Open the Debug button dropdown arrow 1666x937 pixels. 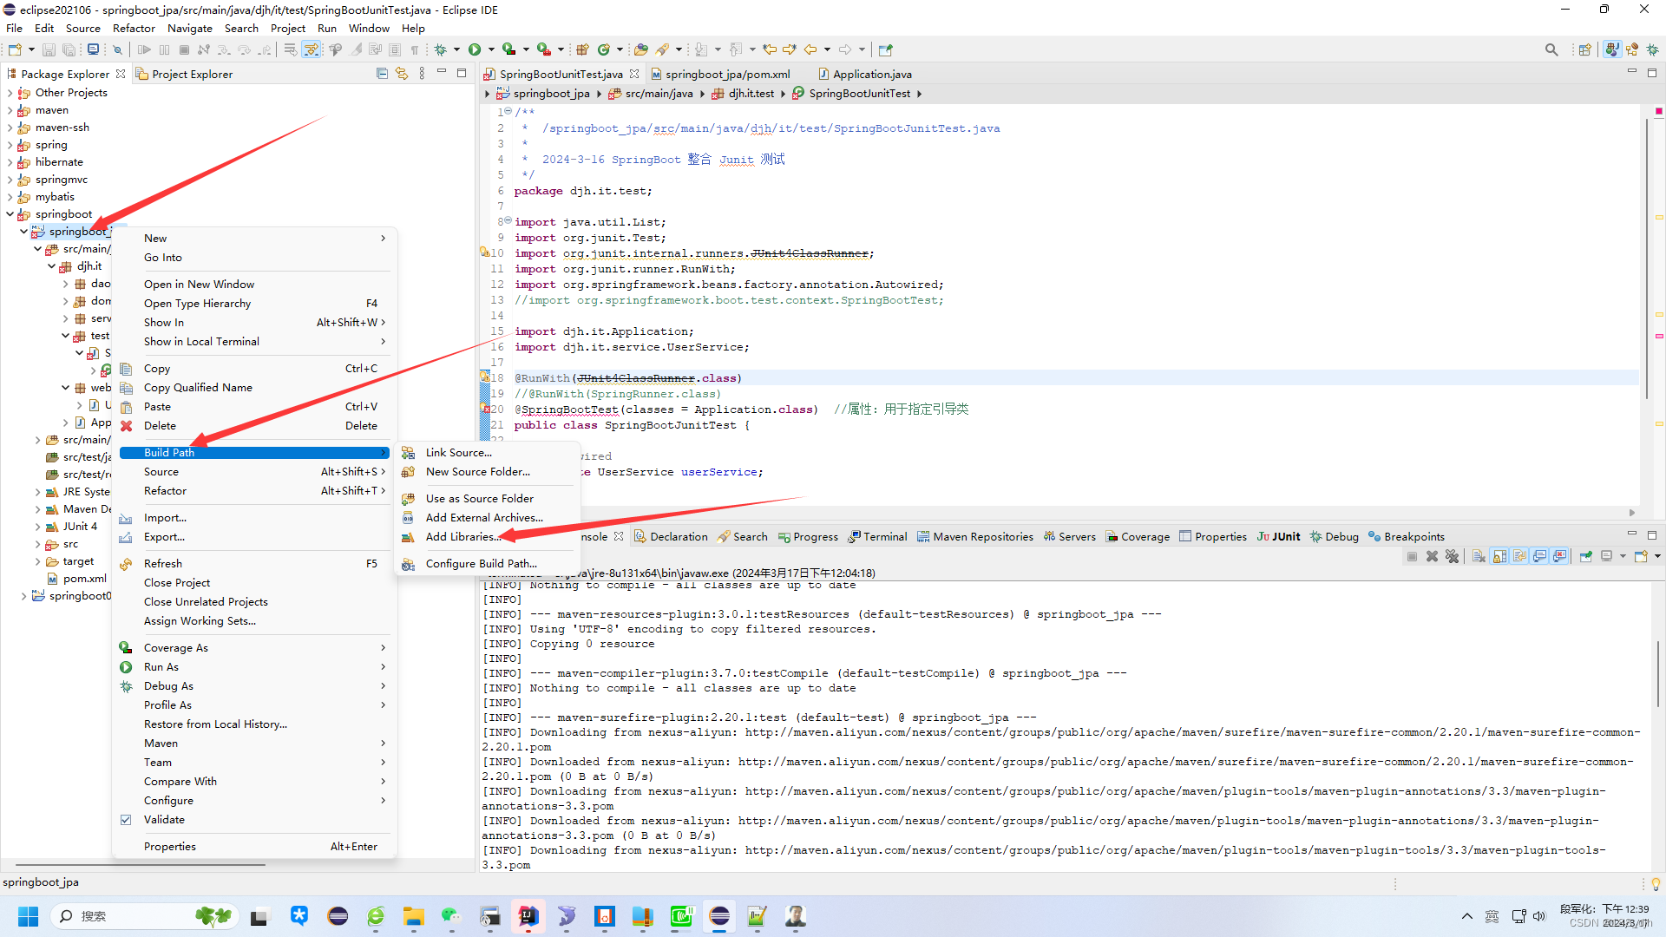coord(456,49)
